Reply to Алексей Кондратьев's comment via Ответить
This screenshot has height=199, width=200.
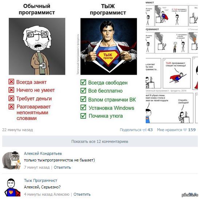coord(62,167)
